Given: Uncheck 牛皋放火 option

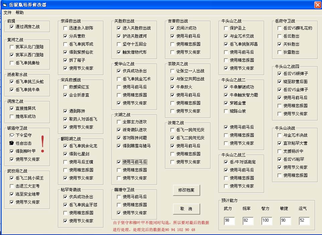Looking at the screenshot, I should 172,87.
